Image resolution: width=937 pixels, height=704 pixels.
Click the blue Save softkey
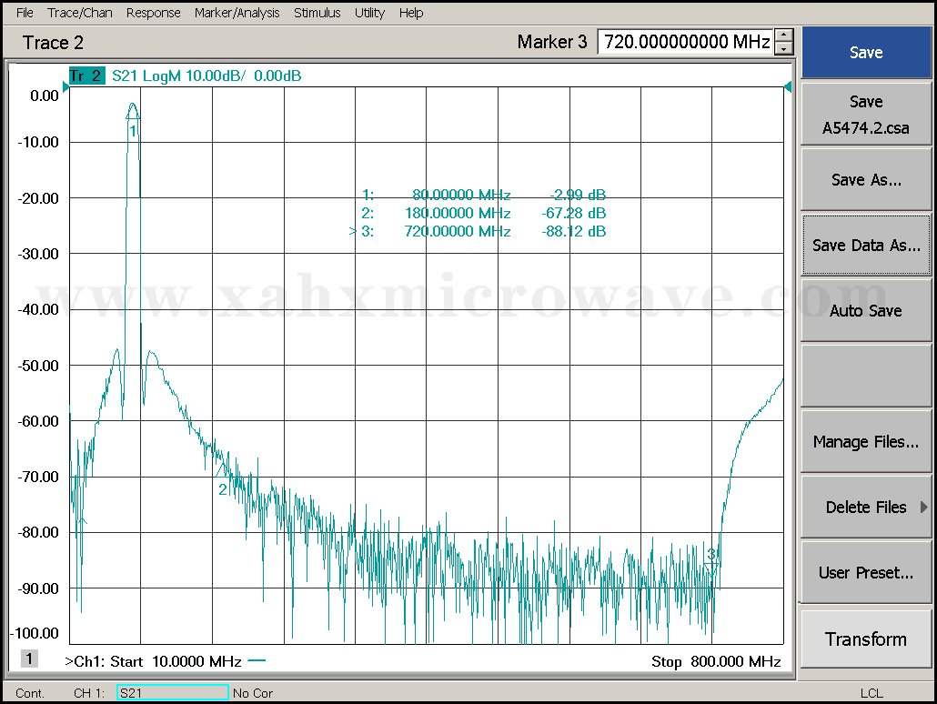click(866, 53)
